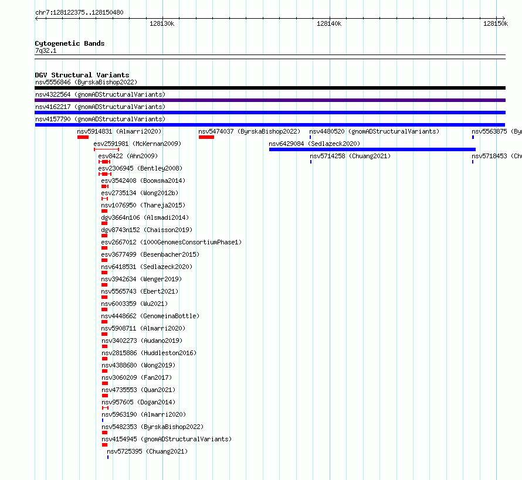
Task: Click the chr7:128122375..128150480 coordinate label
Action: point(79,12)
